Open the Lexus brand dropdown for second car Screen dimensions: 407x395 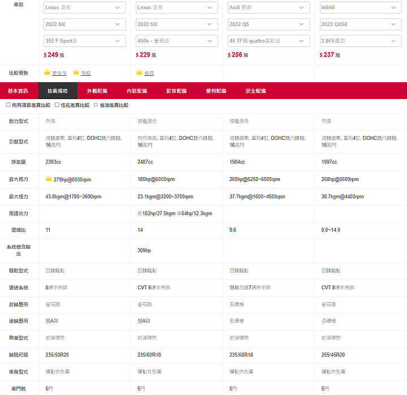pos(176,7)
